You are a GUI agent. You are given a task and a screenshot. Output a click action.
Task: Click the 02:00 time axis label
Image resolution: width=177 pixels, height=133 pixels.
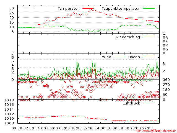[29, 128]
